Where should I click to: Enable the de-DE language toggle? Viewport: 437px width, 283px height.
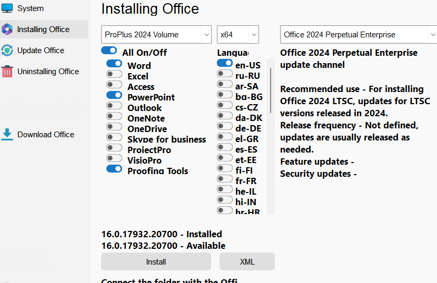tap(225, 126)
